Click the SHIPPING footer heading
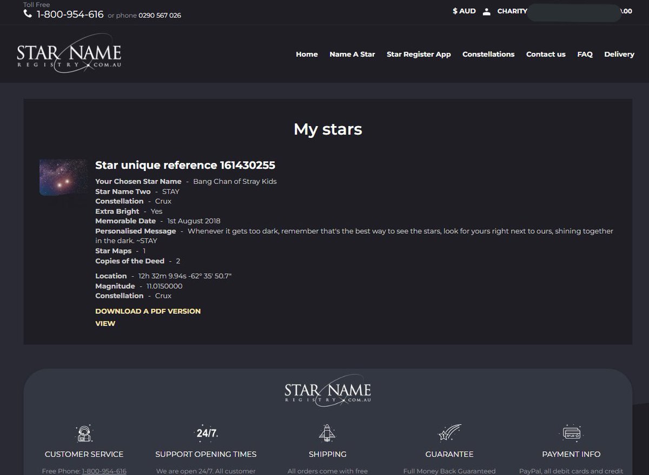 pyautogui.click(x=328, y=454)
